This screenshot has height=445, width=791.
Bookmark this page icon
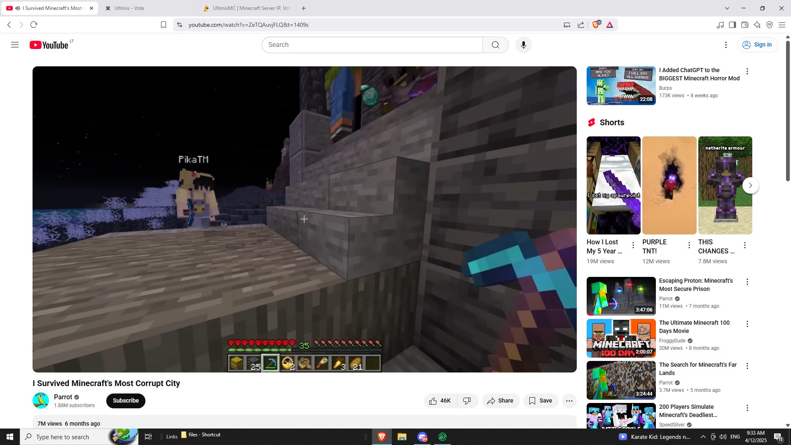pyautogui.click(x=164, y=25)
